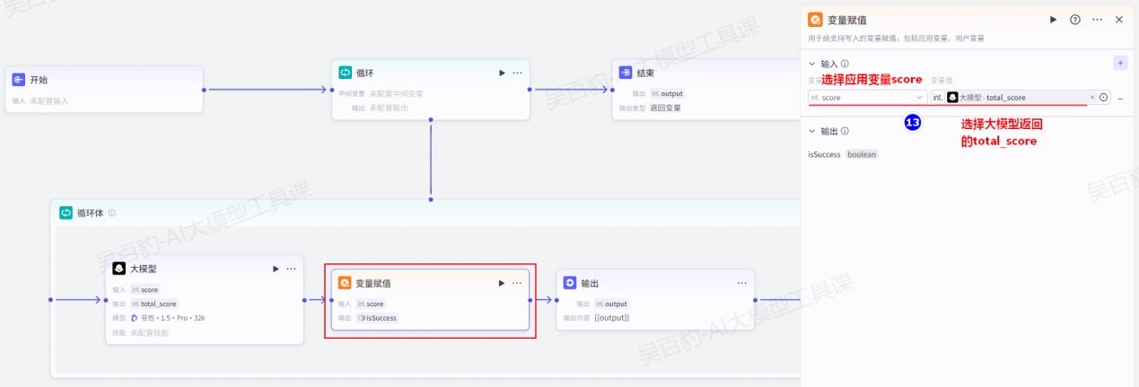Click the info icon beside 循环体 title
The width and height of the screenshot is (1139, 387).
(112, 213)
